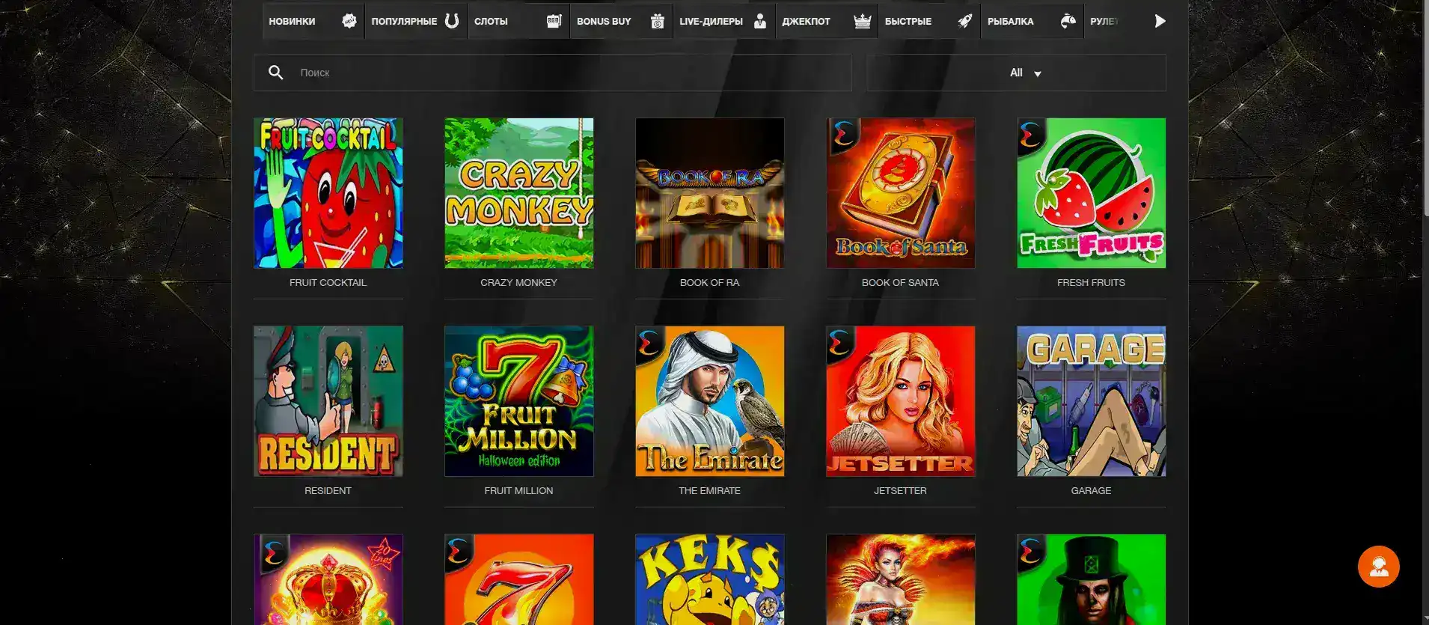Focus the Поиск search field
This screenshot has height=625, width=1429.
coord(569,73)
